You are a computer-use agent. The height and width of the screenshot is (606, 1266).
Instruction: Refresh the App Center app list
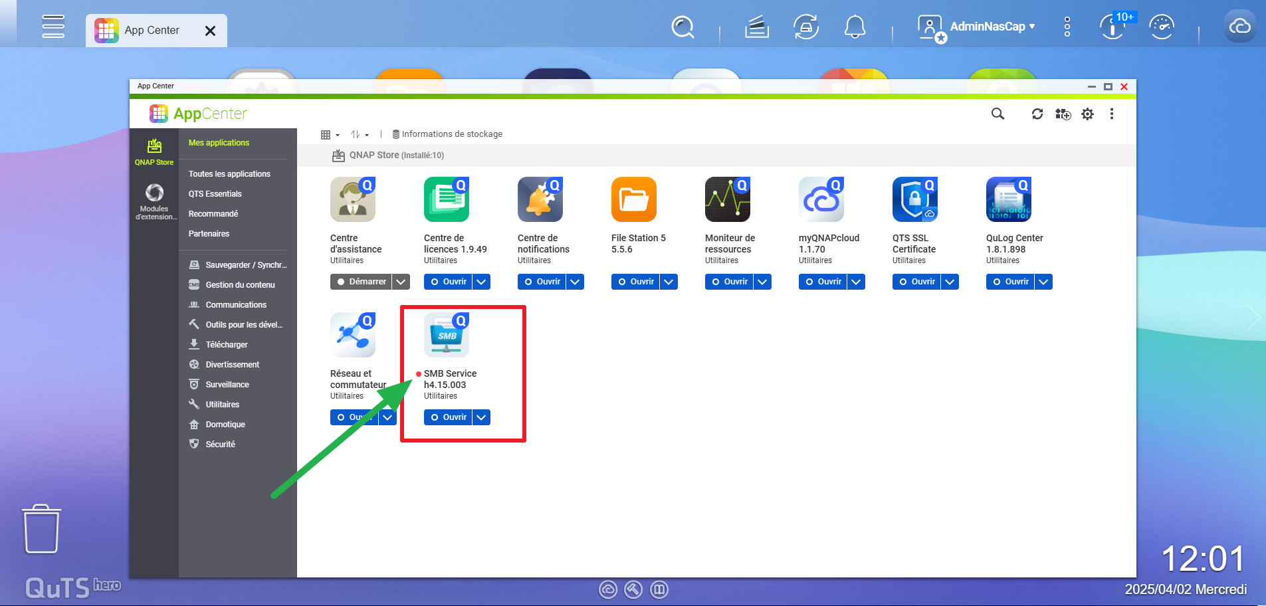(x=1037, y=114)
